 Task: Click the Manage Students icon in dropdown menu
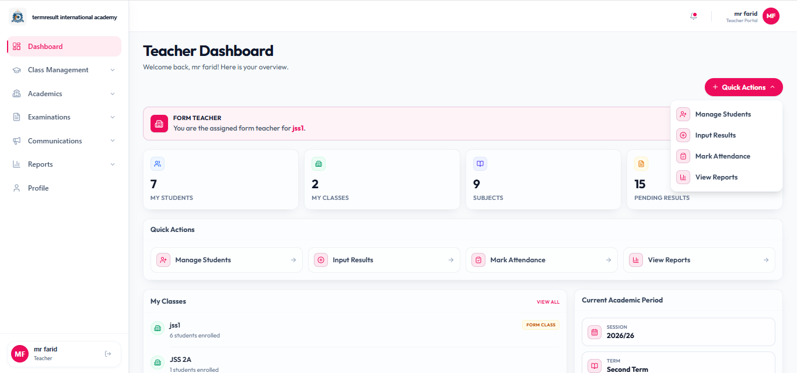click(683, 114)
